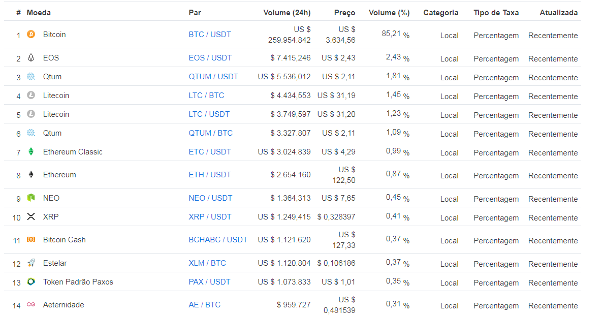
Task: Click the Qtum icon in row 6
Action: (x=31, y=133)
